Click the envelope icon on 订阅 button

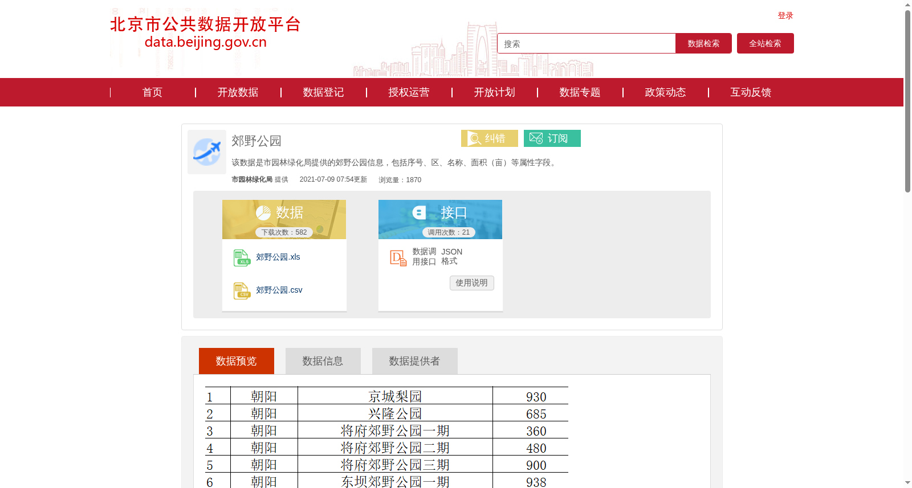[536, 138]
